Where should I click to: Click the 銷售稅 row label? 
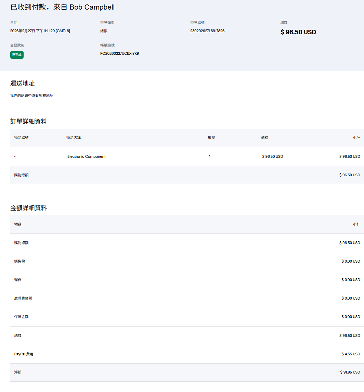(19, 261)
